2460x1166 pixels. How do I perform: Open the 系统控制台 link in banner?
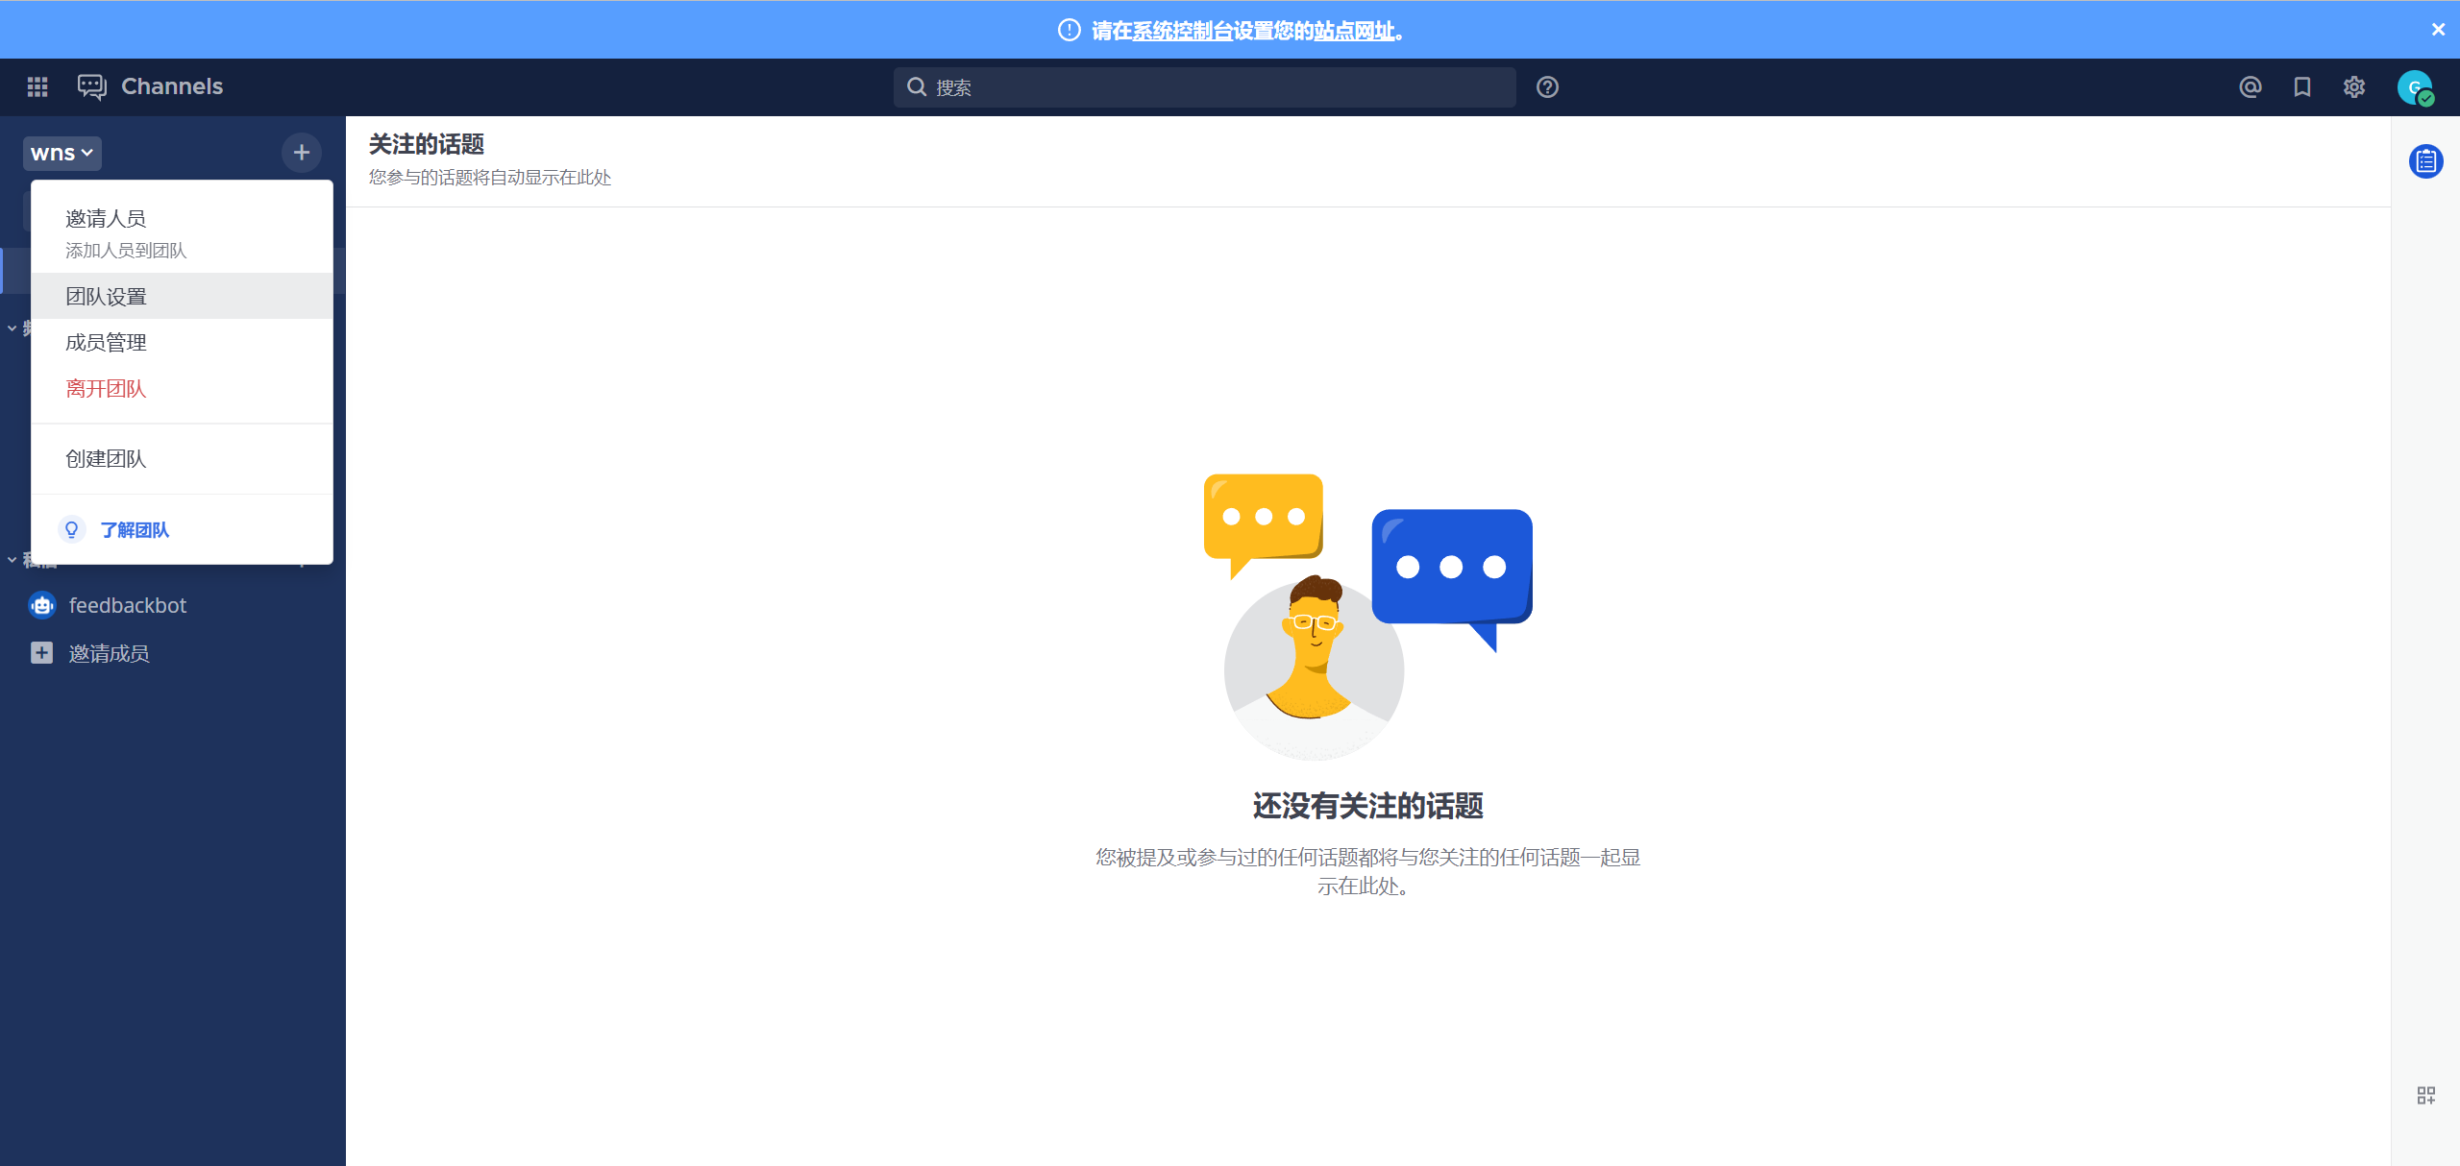1182,31
